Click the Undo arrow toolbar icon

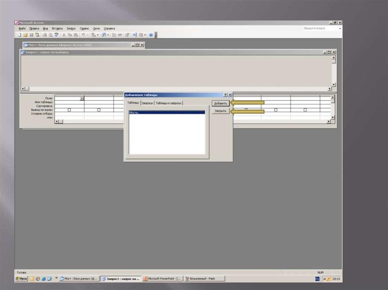tap(82, 35)
